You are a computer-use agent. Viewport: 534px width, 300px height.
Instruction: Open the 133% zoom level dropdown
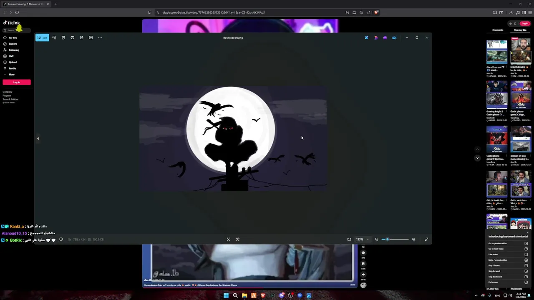pyautogui.click(x=362, y=239)
